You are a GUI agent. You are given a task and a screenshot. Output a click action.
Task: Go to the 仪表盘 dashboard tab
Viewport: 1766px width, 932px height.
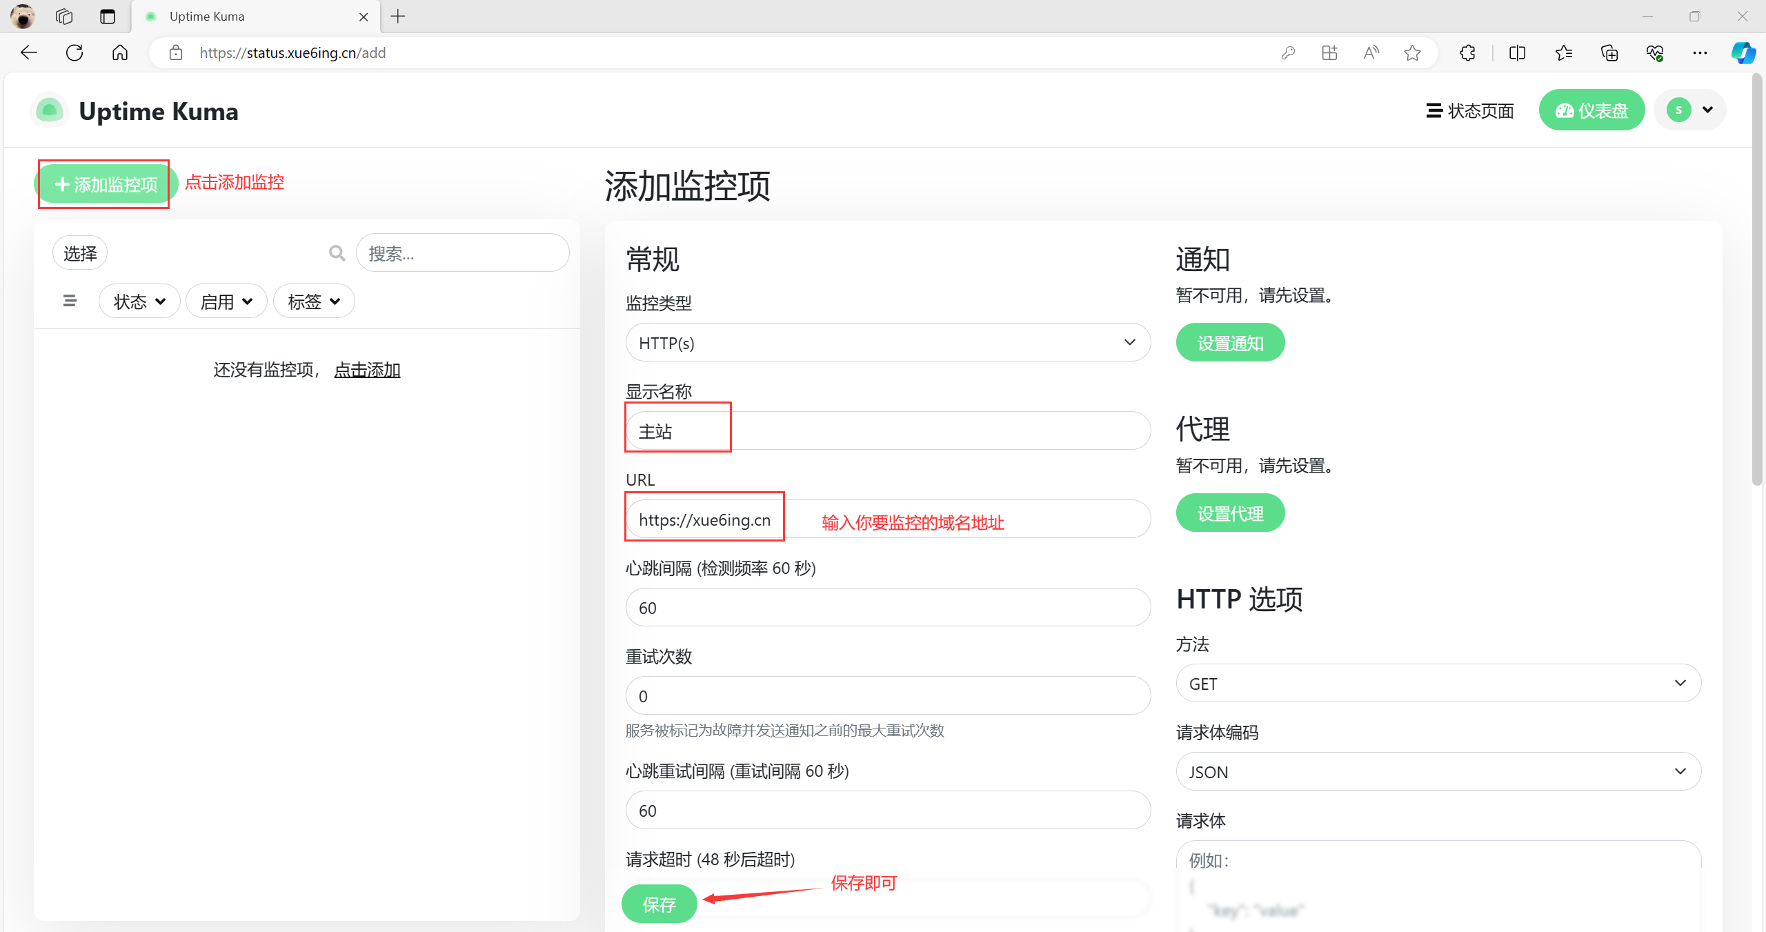click(1591, 110)
